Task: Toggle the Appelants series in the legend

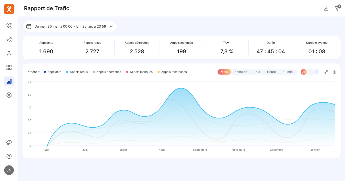Action: [52, 72]
